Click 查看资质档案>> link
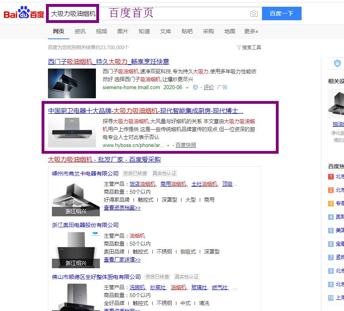Viewport: 344px width, 311px height. [x=122, y=208]
